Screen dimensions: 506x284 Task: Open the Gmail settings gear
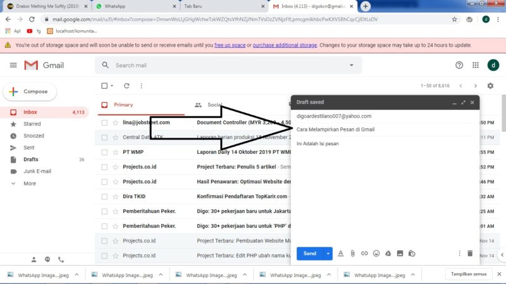coord(491,86)
